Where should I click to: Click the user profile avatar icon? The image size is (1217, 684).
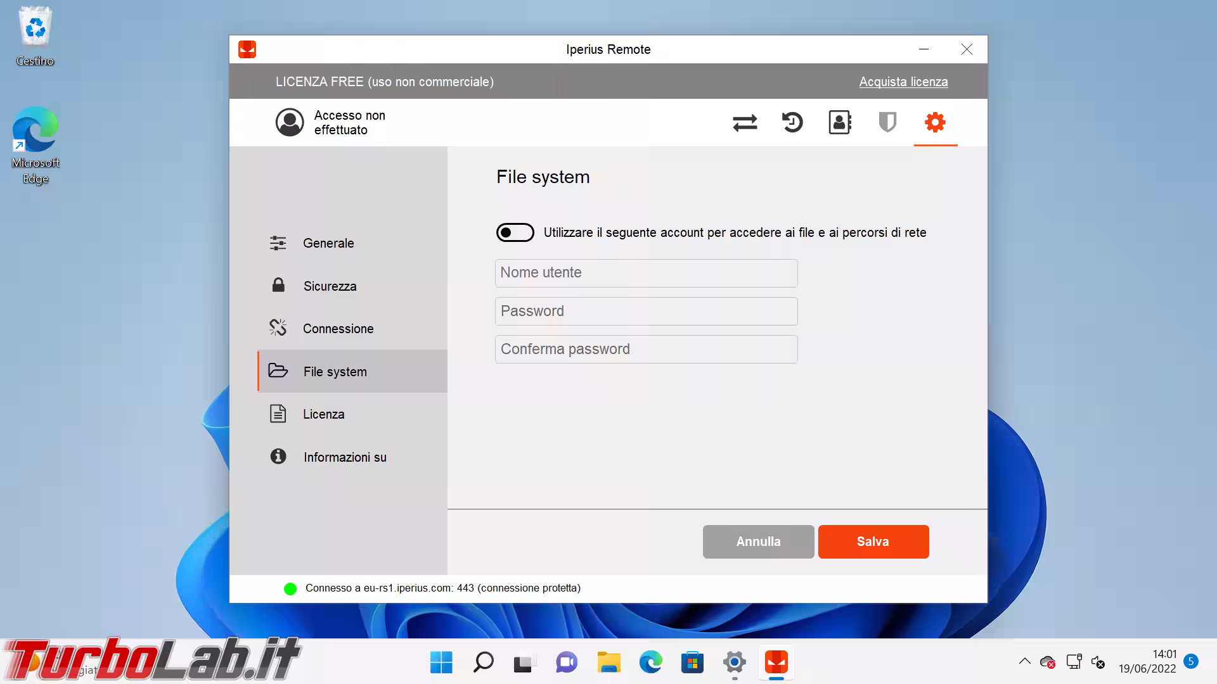coord(290,122)
